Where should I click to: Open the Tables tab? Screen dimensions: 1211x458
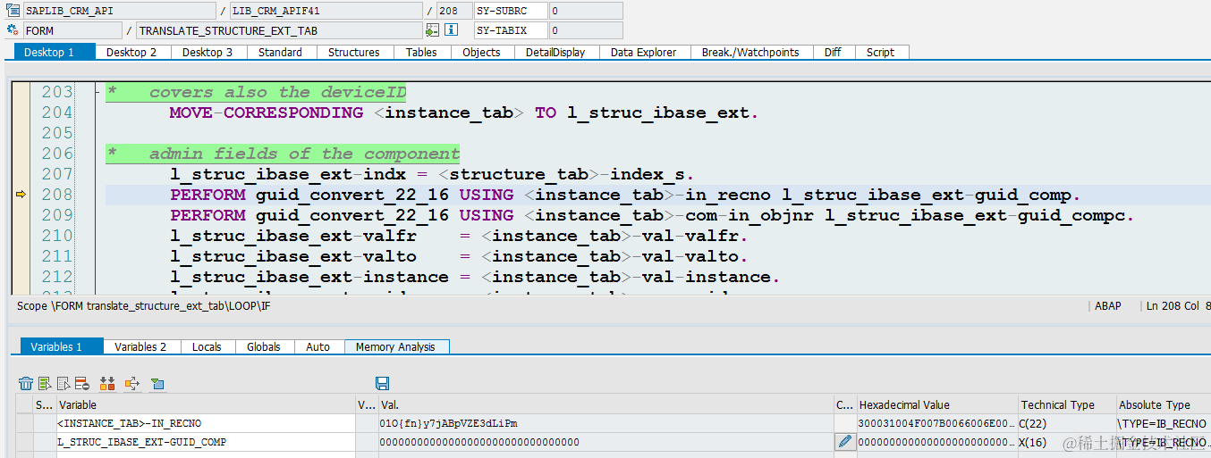coord(421,52)
